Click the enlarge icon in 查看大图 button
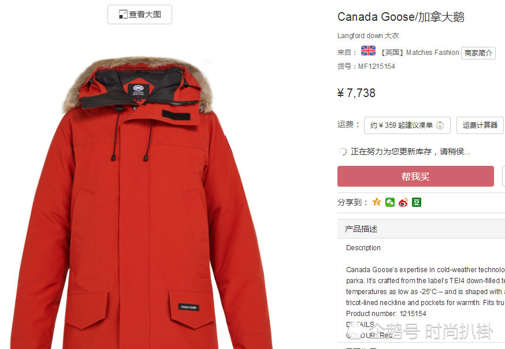 tap(123, 14)
